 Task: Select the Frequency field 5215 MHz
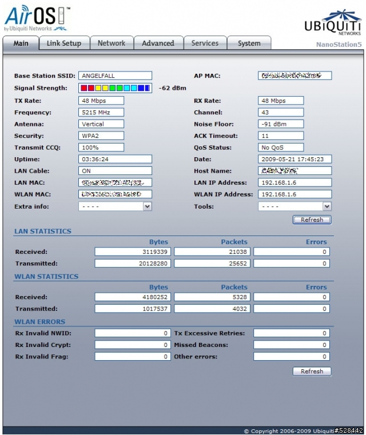pyautogui.click(x=101, y=113)
